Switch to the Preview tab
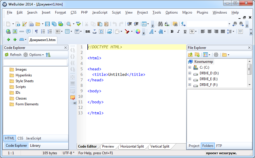255x158 pixels. 108,146
